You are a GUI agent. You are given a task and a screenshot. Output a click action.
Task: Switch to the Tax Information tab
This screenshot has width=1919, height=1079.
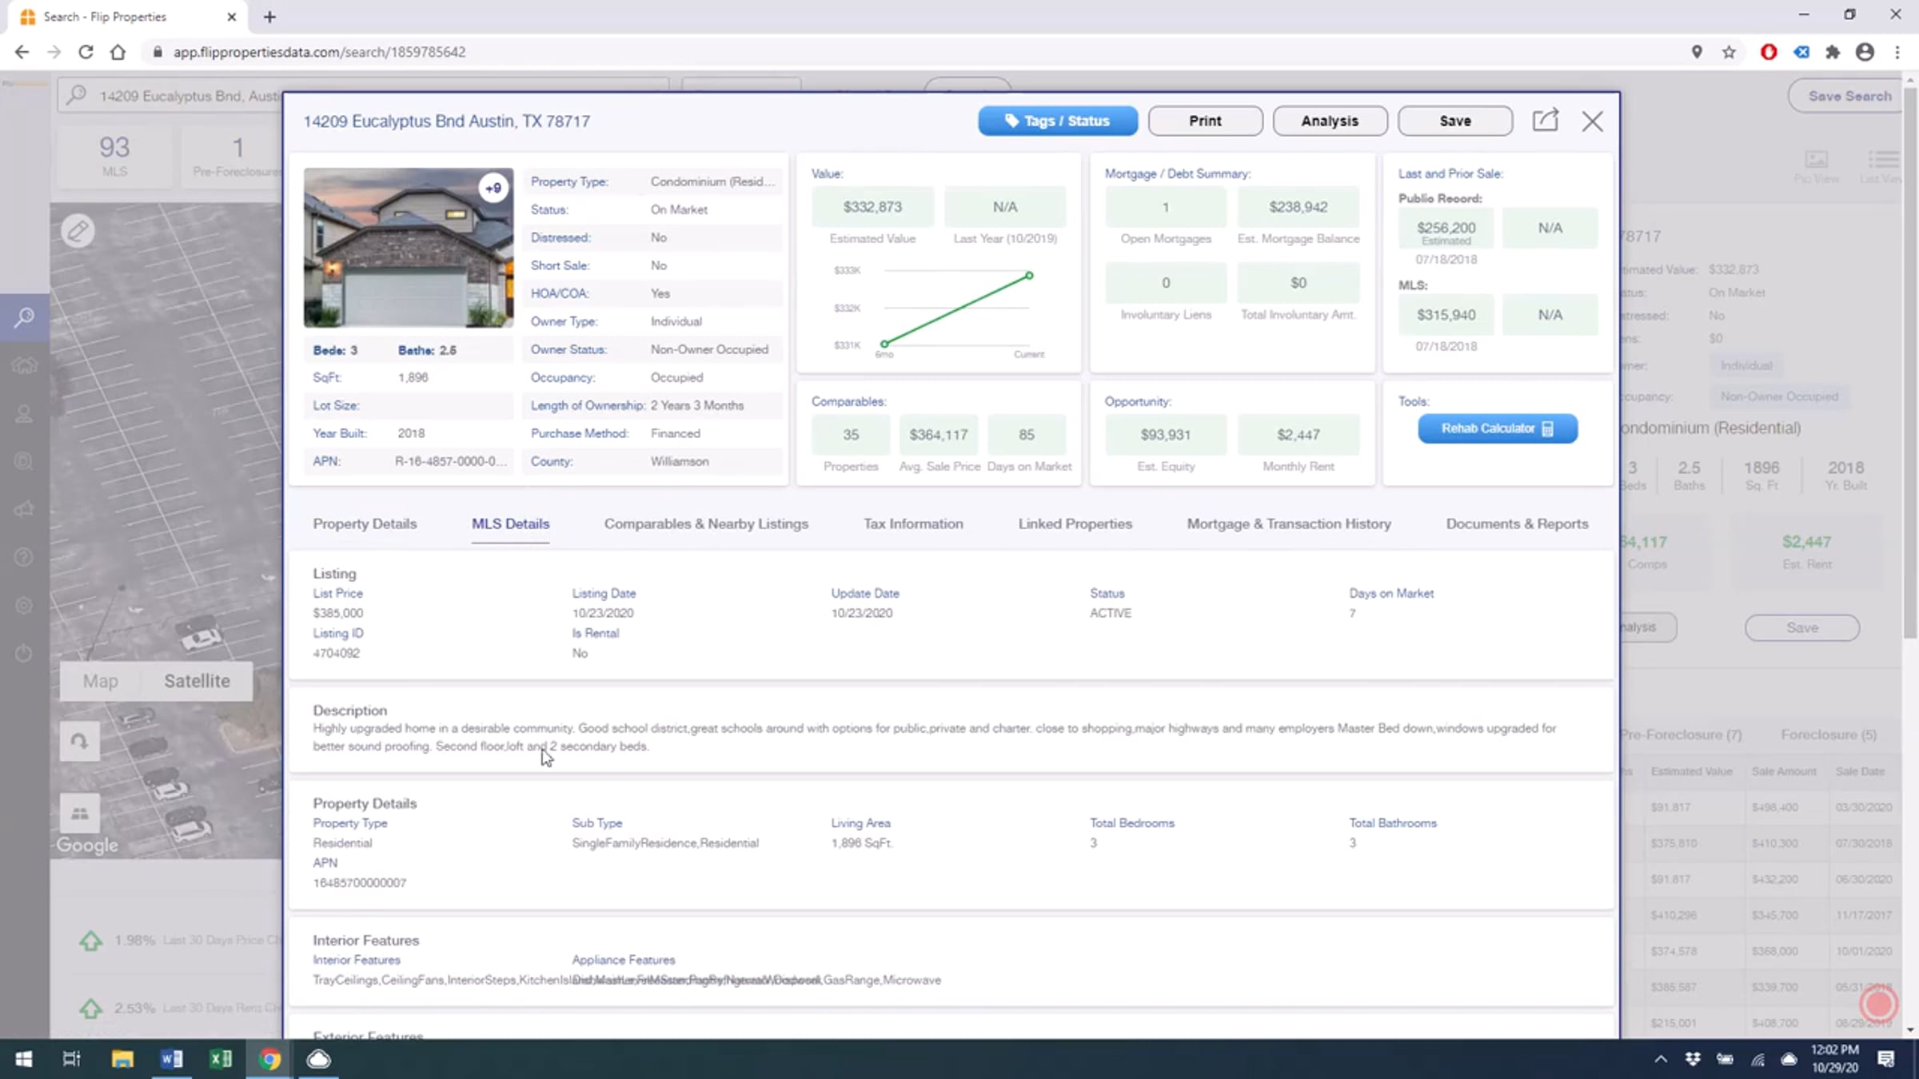tap(912, 524)
